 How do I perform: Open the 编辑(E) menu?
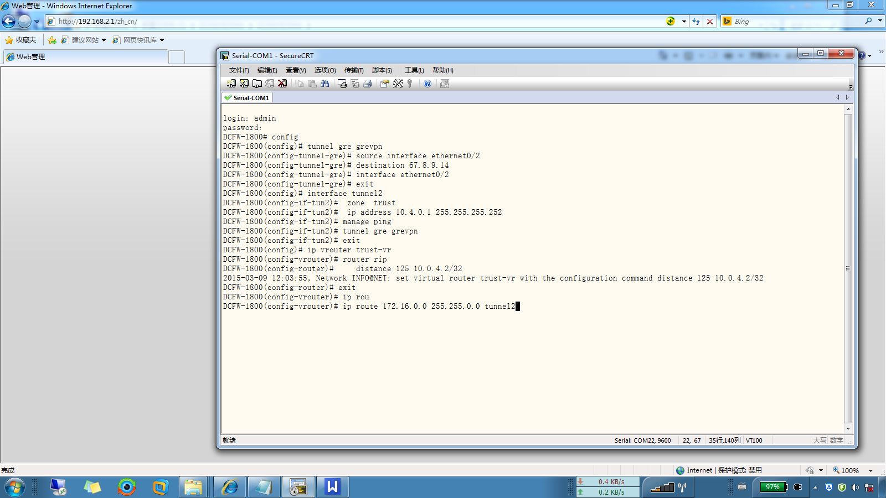click(x=267, y=70)
